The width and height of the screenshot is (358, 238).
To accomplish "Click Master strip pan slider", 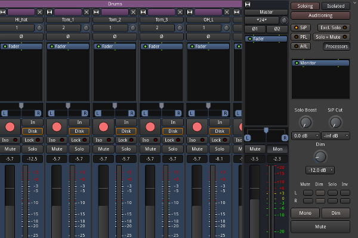I will [x=266, y=134].
